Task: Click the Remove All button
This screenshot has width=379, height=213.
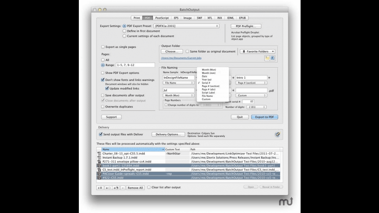Action: click(135, 188)
